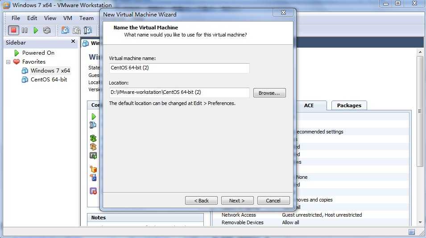Click the purple command icon with red badge
The width and height of the screenshot is (426, 238).
pos(93,191)
